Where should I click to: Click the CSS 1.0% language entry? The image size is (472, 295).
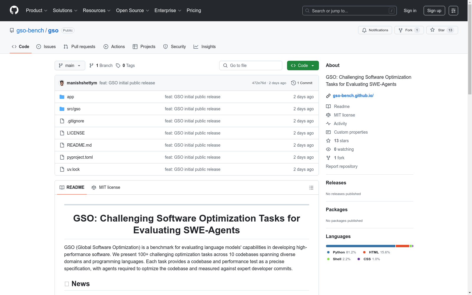click(x=369, y=259)
